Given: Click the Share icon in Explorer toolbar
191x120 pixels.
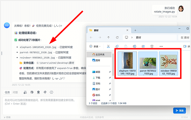Looking at the screenshot, I should pos(143,46).
